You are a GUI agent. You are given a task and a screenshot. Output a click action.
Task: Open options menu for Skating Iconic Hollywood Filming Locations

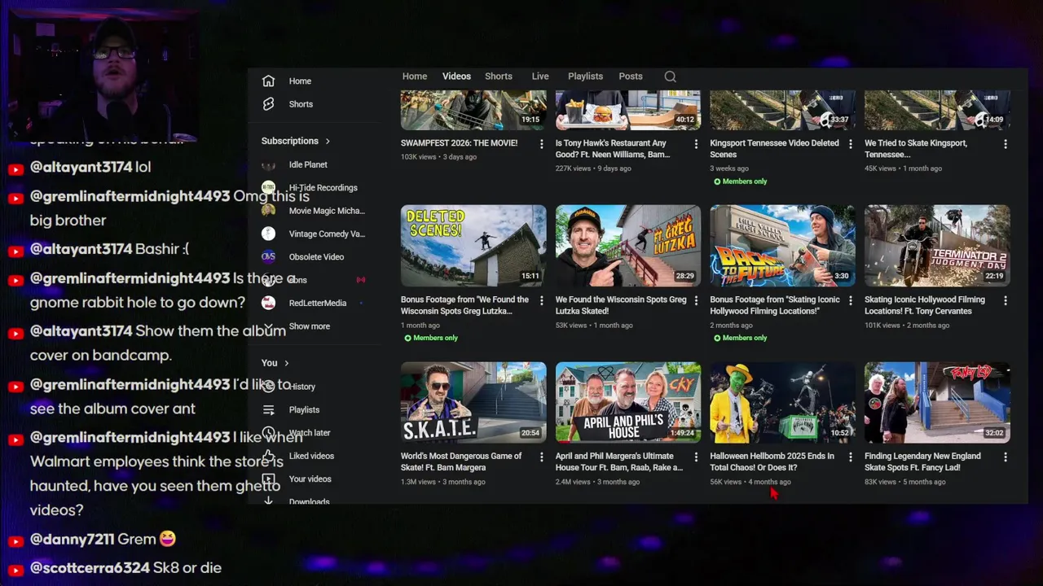coord(1006,300)
